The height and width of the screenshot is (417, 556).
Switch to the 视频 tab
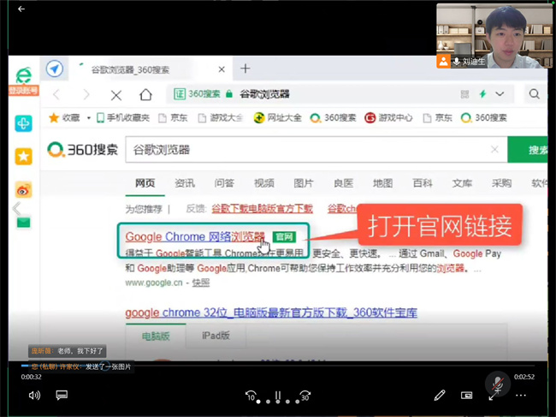click(x=264, y=183)
